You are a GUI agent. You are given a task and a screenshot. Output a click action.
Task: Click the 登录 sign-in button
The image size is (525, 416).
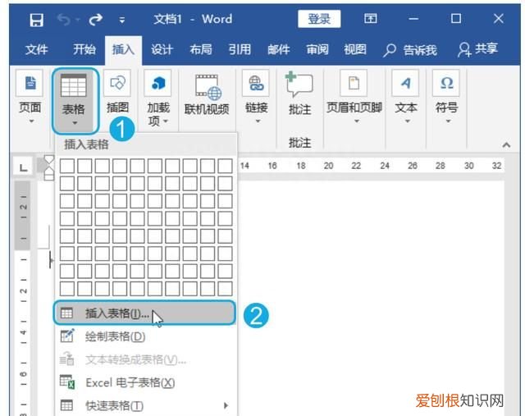pos(319,19)
